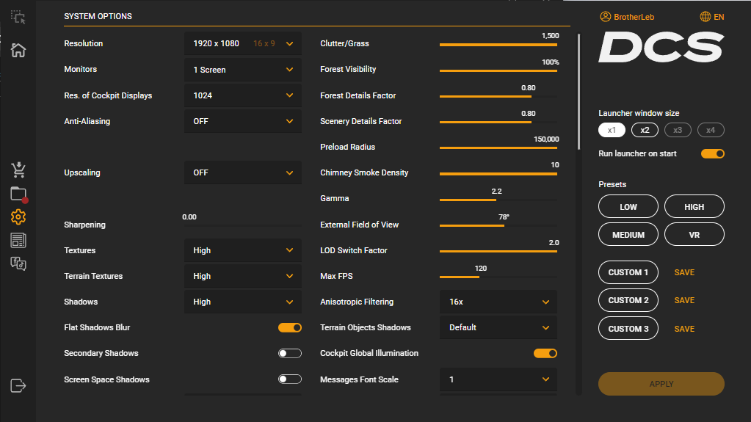Open the Anisotropic Filtering dropdown
Image resolution: width=751 pixels, height=422 pixels.
coord(498,302)
